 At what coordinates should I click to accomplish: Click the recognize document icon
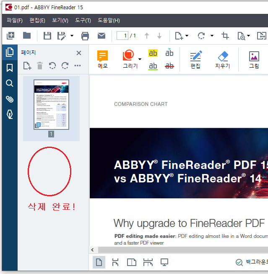tap(242, 36)
